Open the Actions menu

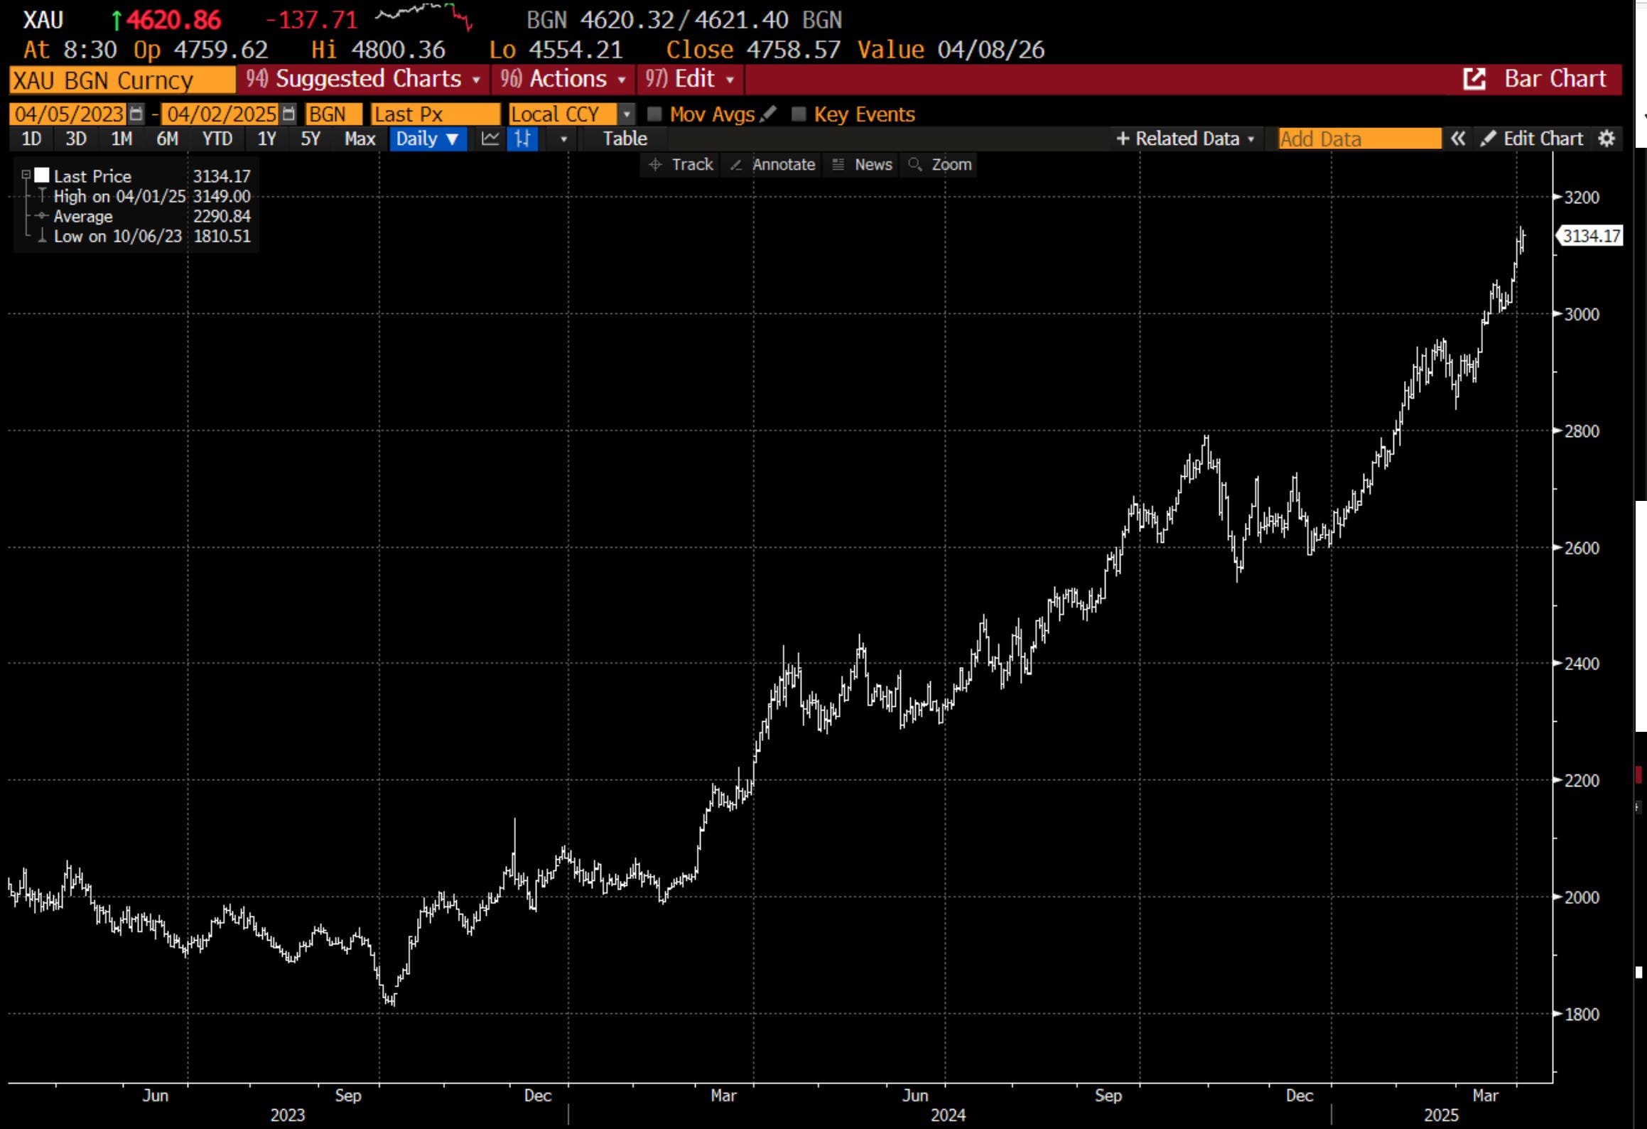pos(563,79)
